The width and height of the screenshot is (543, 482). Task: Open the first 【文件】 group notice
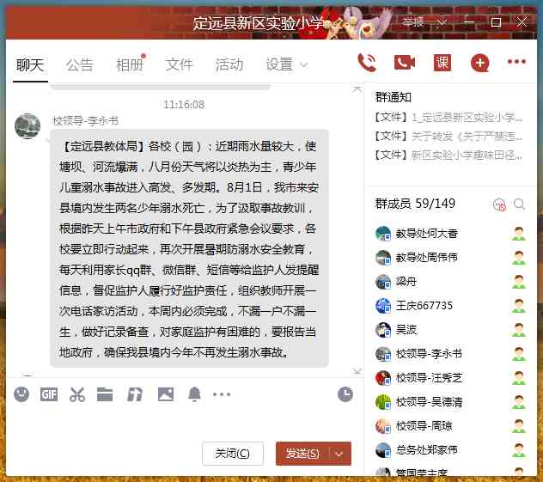pyautogui.click(x=448, y=117)
